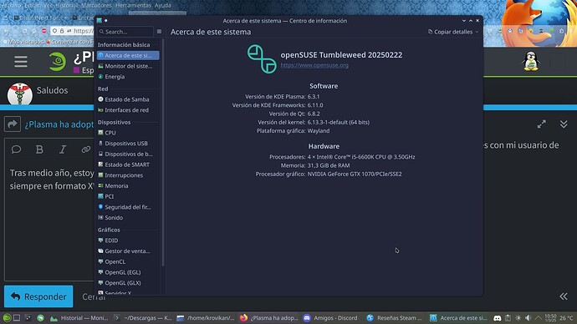Open Estado de SMART page
This screenshot has width=577, height=324.
(127, 165)
